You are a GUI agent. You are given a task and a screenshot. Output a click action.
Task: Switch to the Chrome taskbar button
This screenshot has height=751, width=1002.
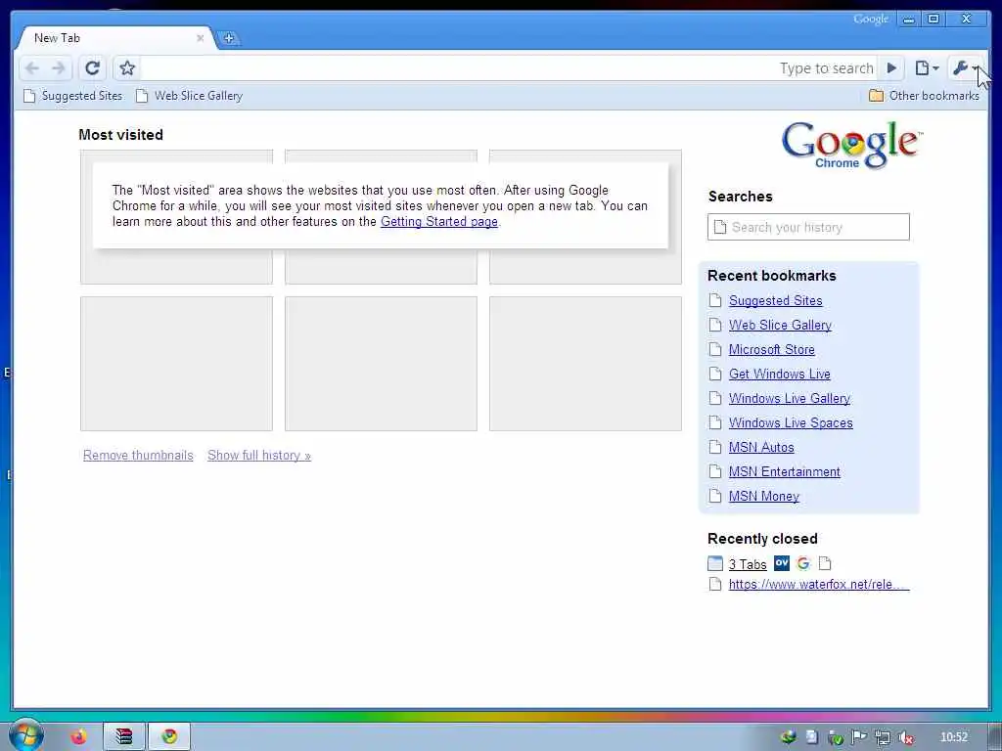click(x=169, y=737)
